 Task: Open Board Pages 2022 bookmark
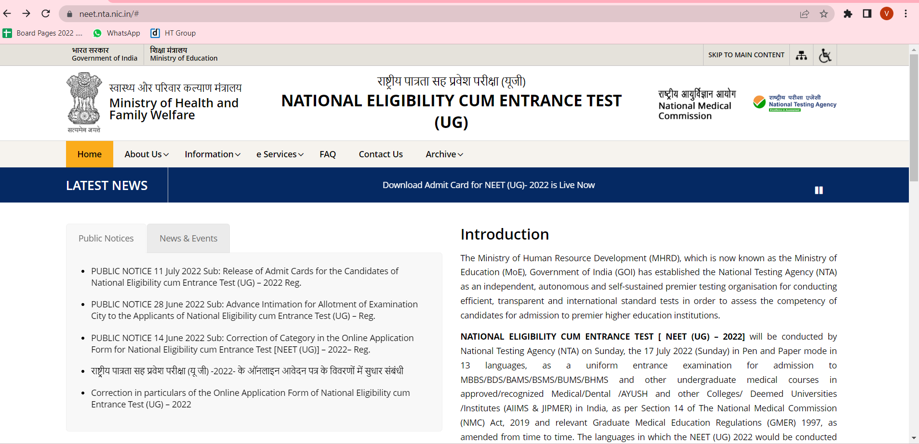click(x=43, y=33)
